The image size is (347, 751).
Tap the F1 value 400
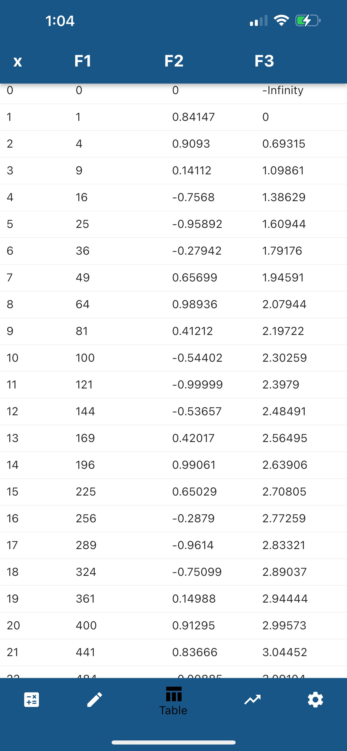(x=86, y=625)
